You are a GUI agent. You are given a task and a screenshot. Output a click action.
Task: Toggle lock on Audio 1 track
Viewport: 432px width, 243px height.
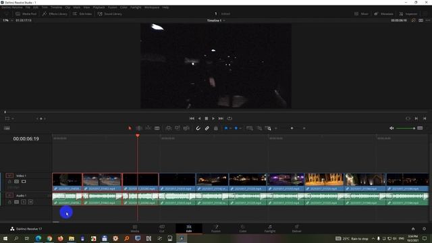click(9, 202)
